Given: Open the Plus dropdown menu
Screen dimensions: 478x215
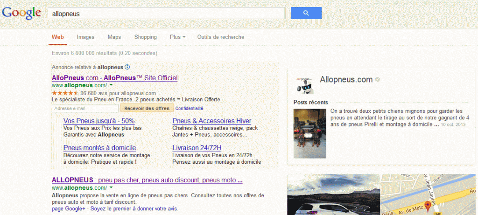Looking at the screenshot, I should tap(178, 37).
